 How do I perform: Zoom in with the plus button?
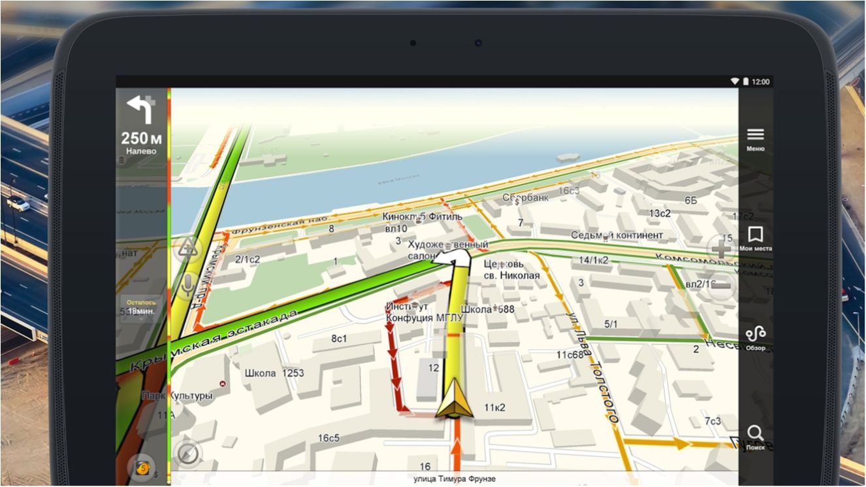tap(721, 249)
